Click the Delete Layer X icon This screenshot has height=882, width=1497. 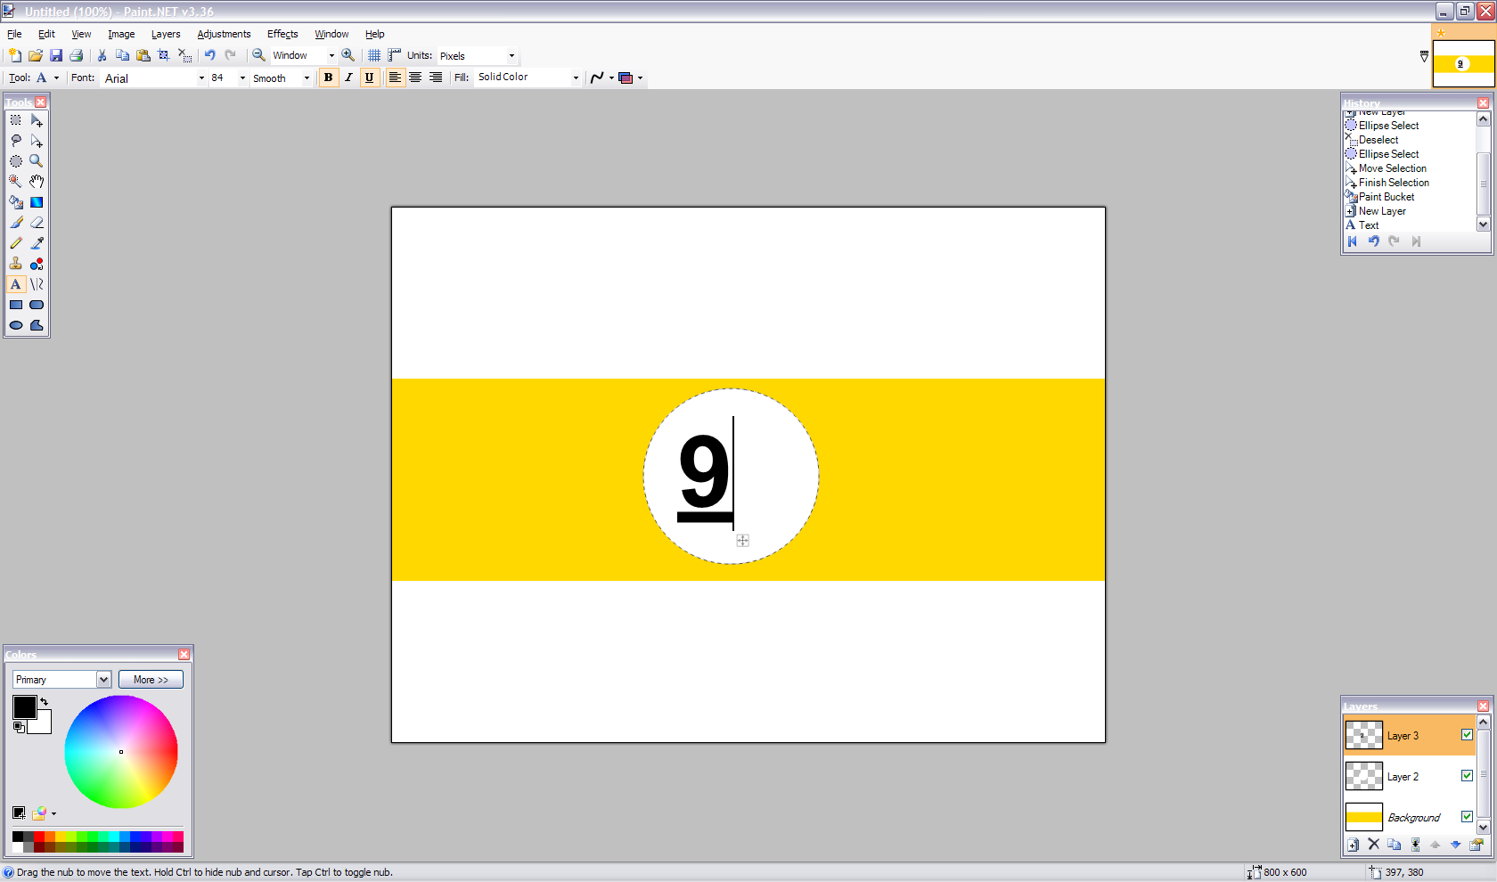(x=1374, y=845)
